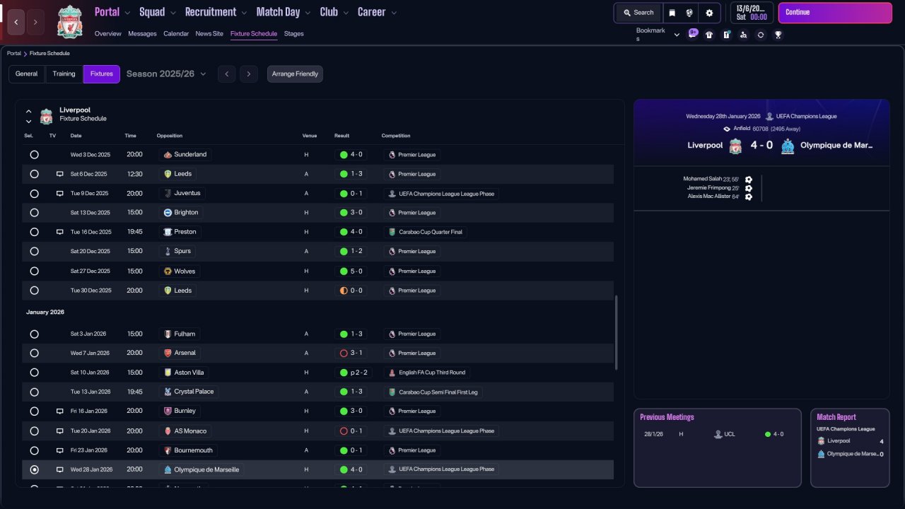
Task: Switch to the Messages tab
Action: pos(142,33)
